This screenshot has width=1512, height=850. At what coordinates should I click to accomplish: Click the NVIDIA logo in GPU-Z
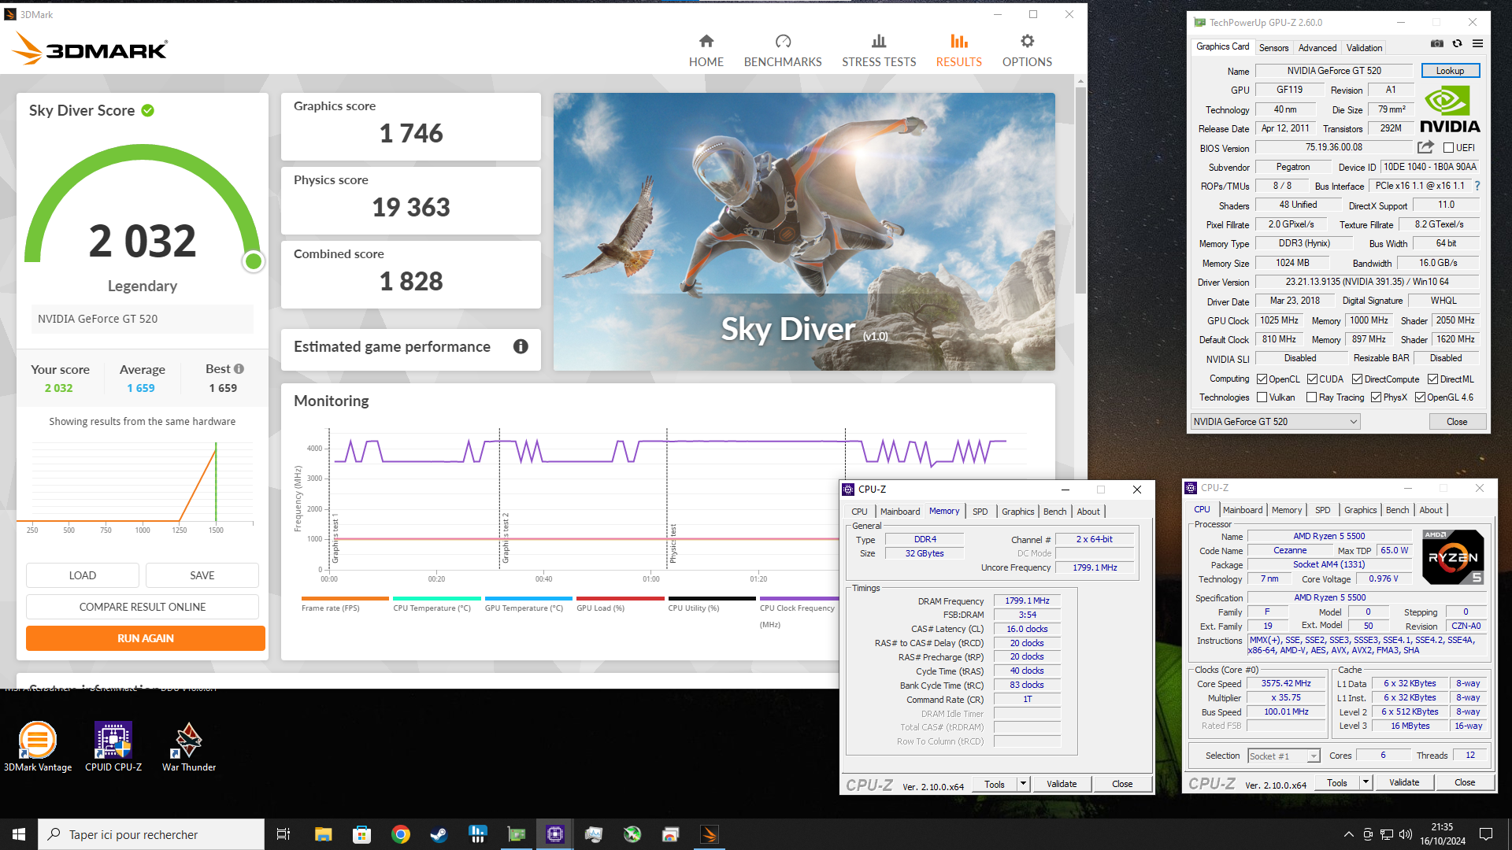[1450, 109]
